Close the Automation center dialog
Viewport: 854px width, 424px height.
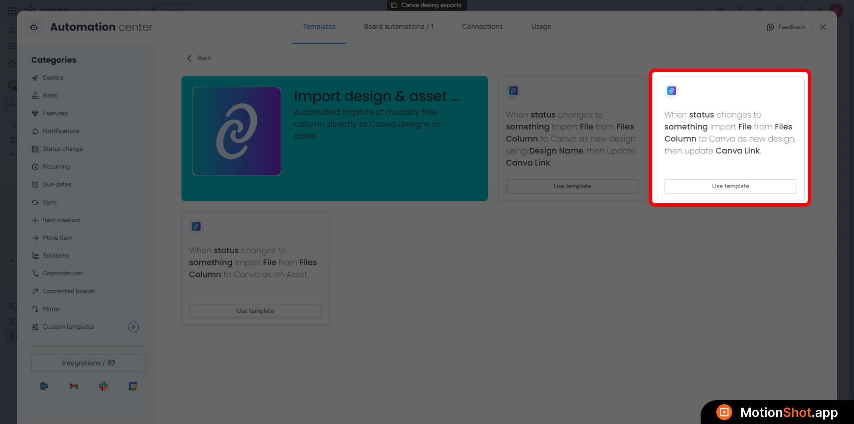[x=823, y=27]
